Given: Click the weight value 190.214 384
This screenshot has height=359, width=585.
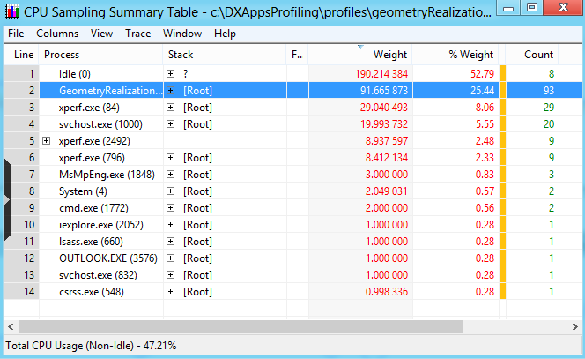Looking at the screenshot, I should (x=381, y=74).
